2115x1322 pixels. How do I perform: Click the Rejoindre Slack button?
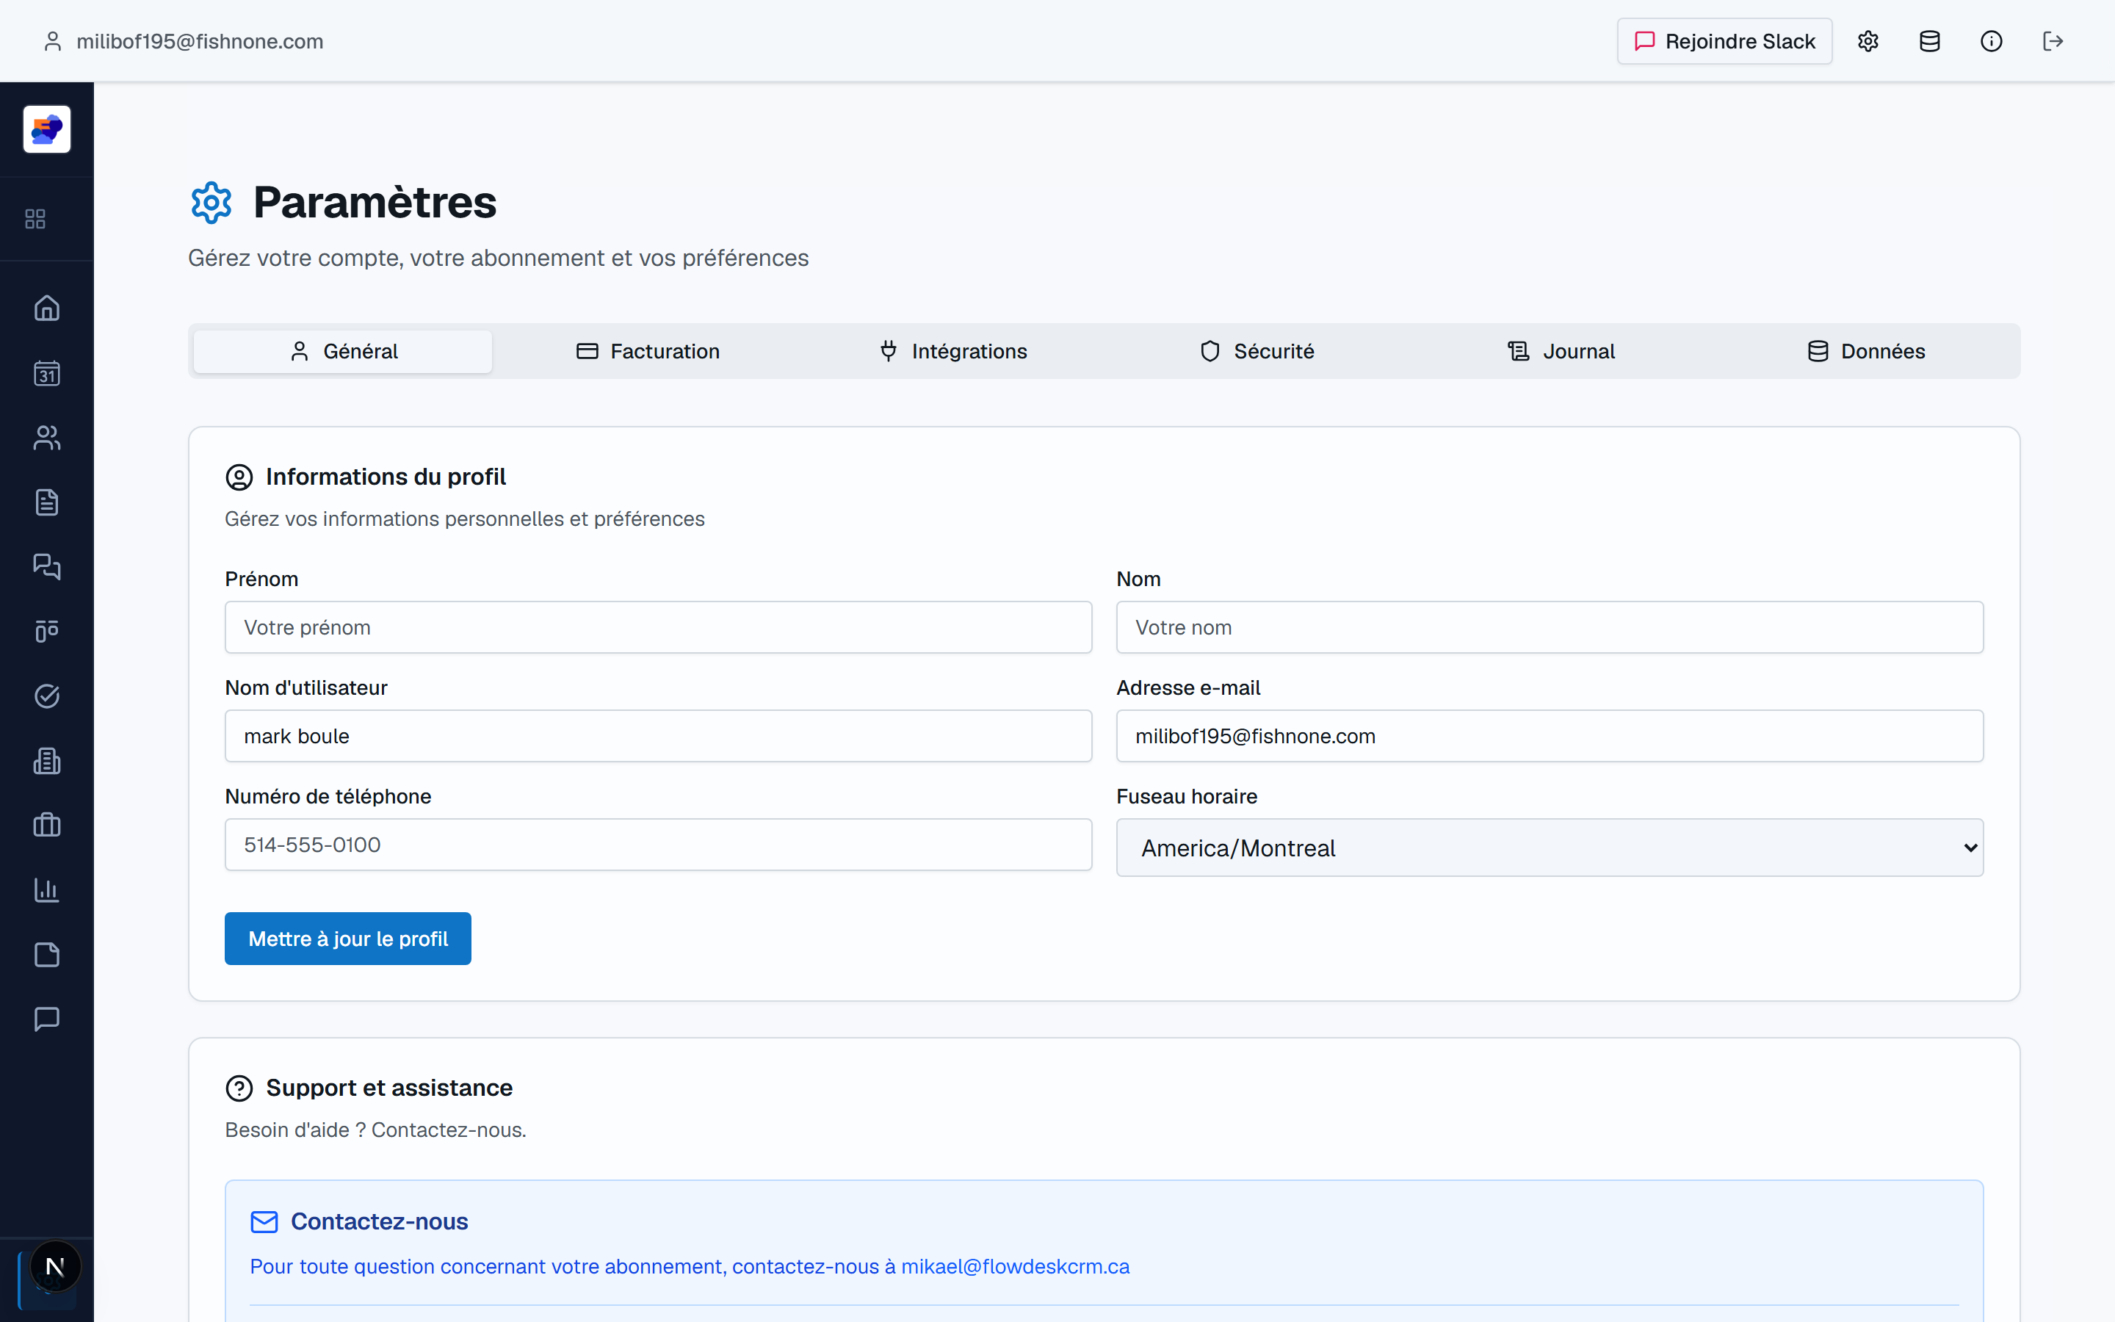(1724, 41)
